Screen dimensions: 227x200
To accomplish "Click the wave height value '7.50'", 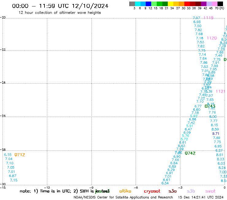I will pos(198,26).
